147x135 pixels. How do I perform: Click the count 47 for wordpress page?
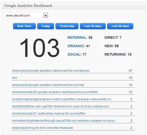(130, 71)
